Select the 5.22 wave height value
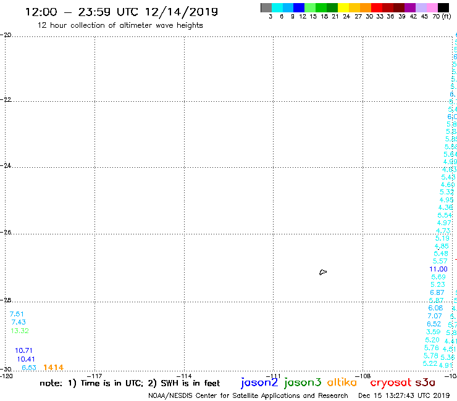 (x=430, y=363)
